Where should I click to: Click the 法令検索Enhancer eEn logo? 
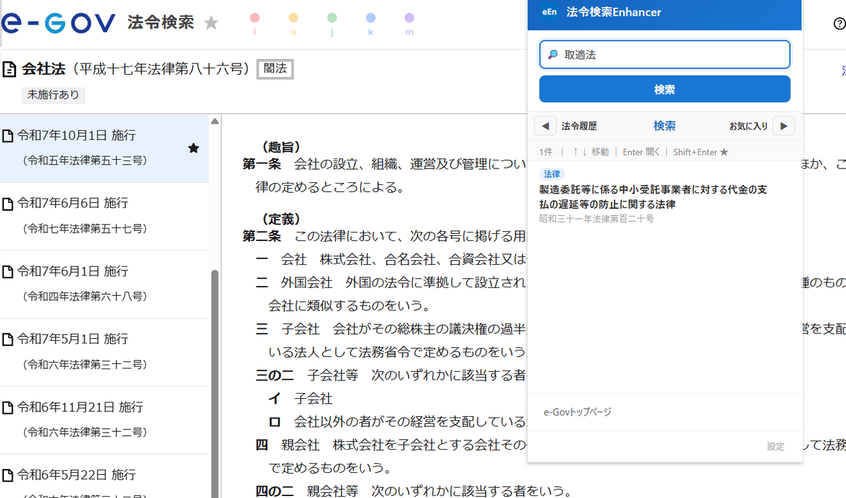pos(549,12)
